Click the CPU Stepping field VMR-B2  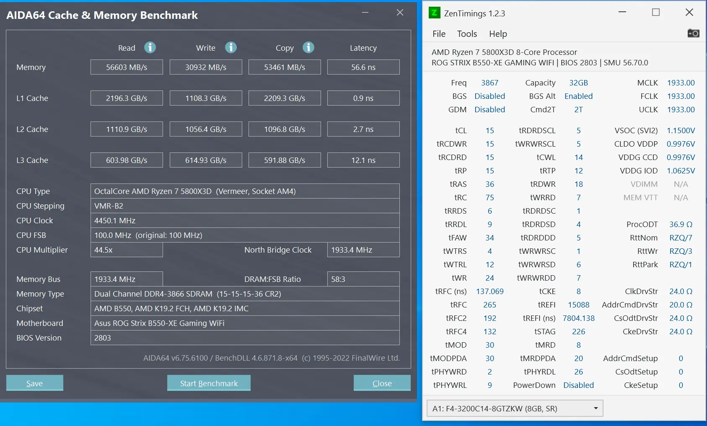(x=245, y=206)
